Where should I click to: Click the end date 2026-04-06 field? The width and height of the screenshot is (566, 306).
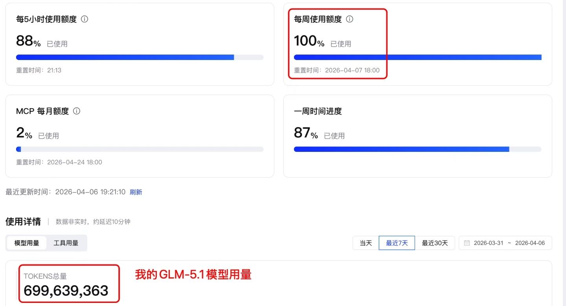tap(530, 243)
